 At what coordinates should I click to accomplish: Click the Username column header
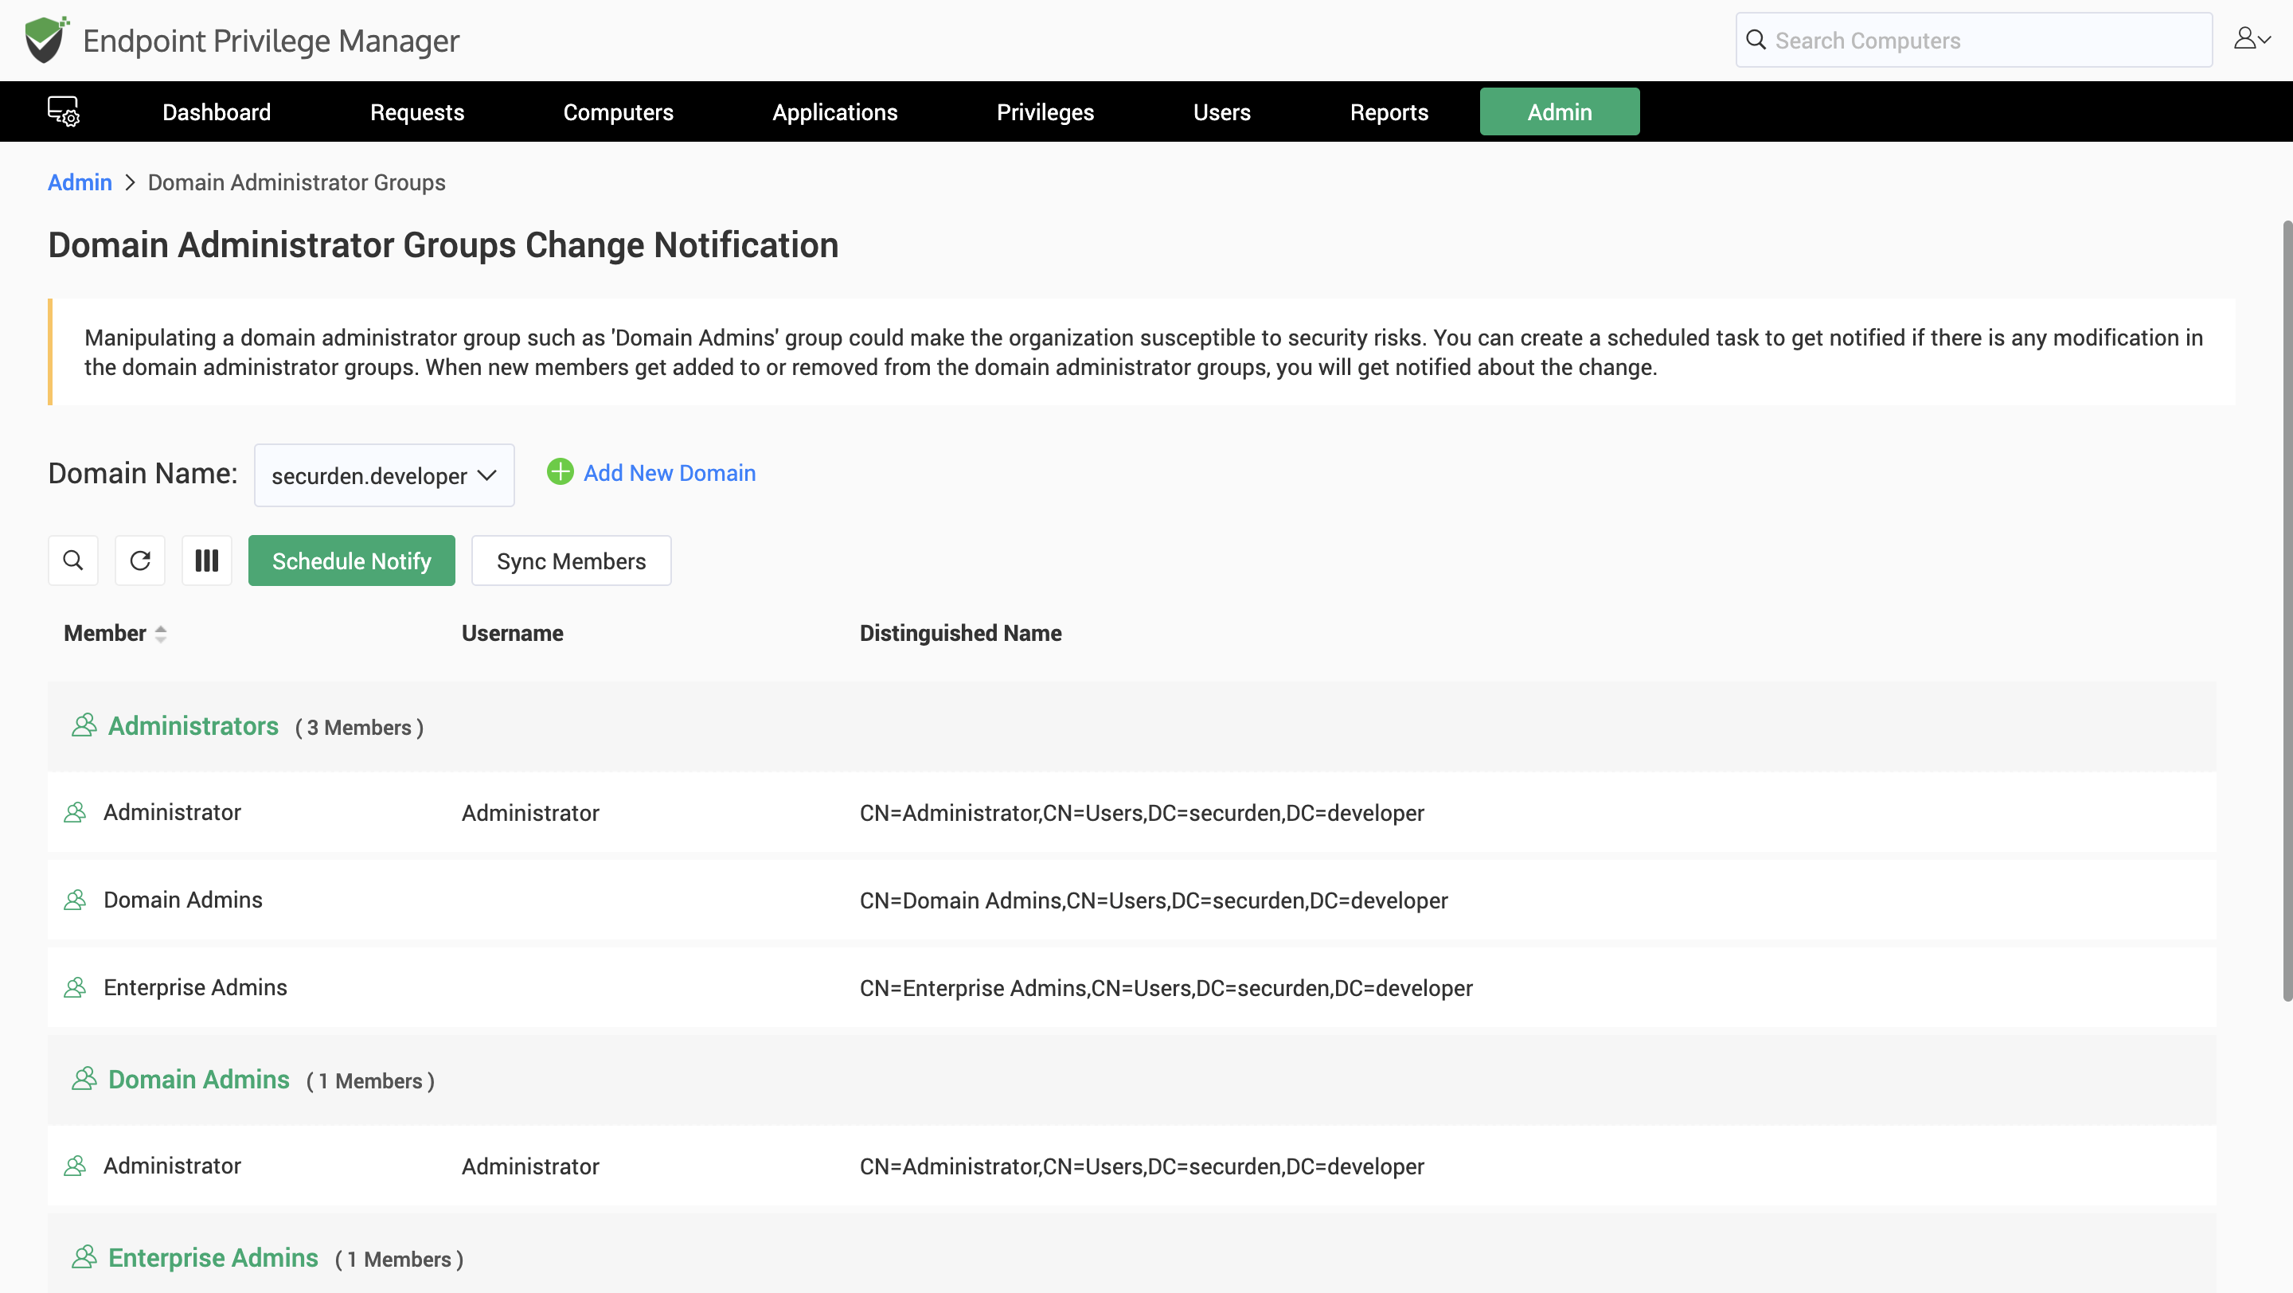tap(512, 634)
